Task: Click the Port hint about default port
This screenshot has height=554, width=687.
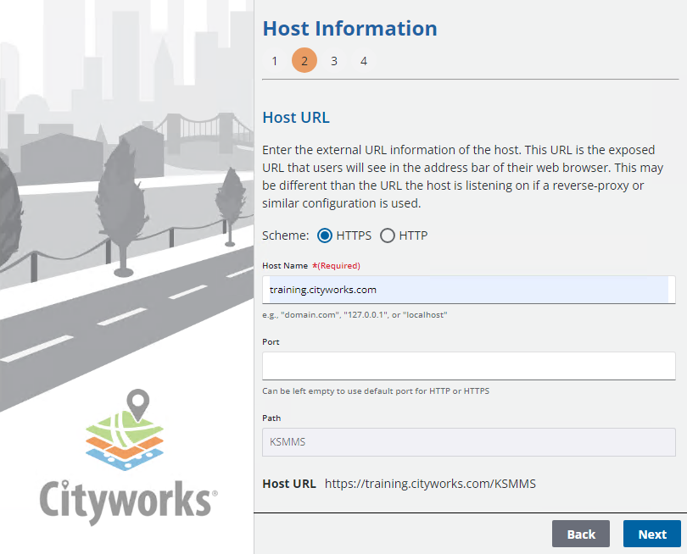Action: pos(376,391)
